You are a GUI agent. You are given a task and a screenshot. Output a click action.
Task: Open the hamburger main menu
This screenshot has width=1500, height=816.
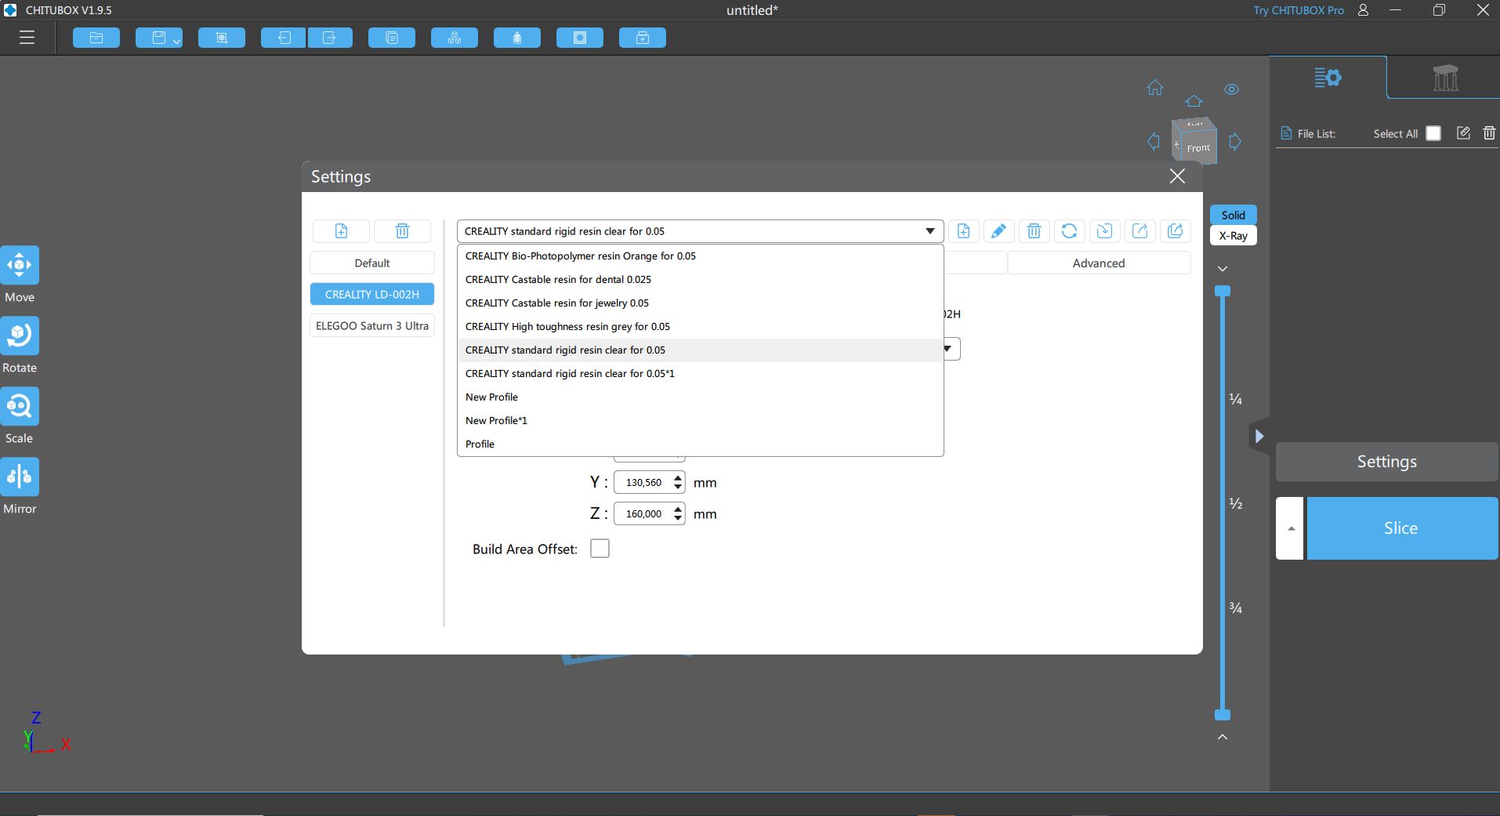pos(27,38)
